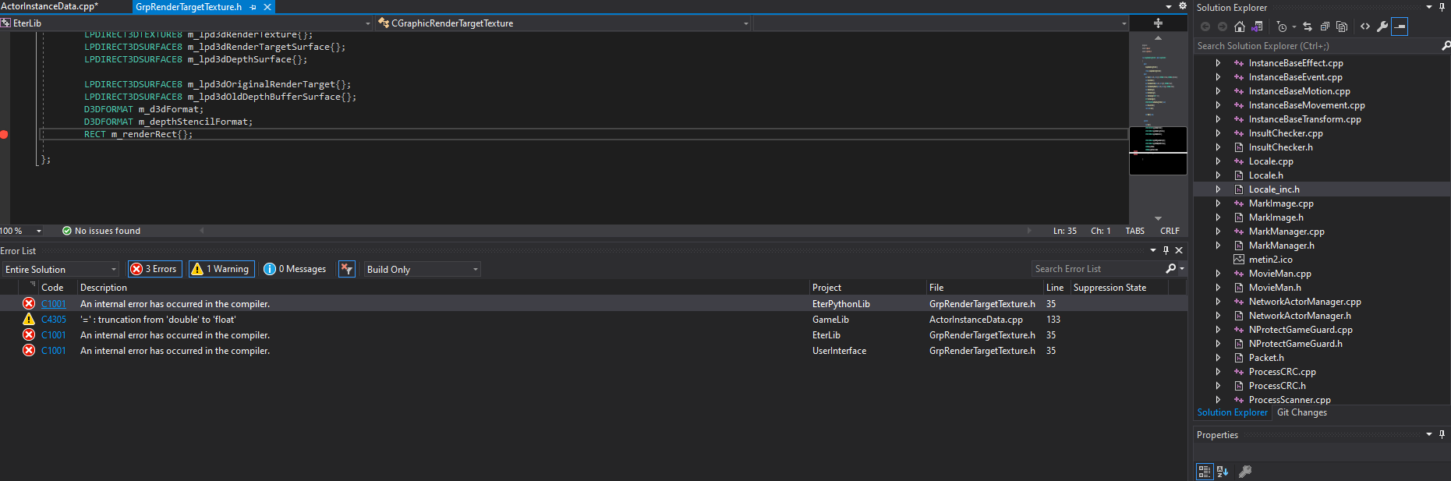Sync Solution Explorer with active document
Screen dimensions: 1451x481
click(1308, 27)
